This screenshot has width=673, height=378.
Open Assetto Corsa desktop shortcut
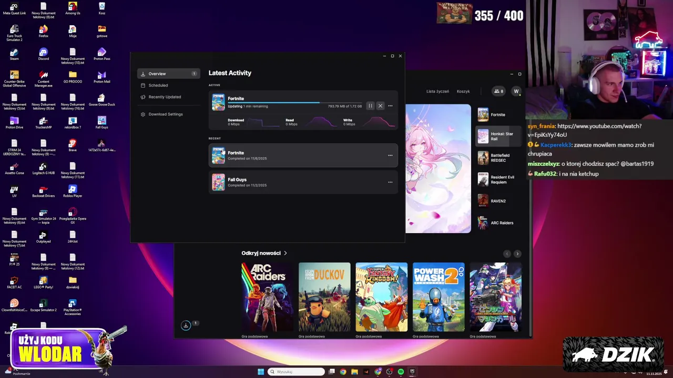pos(14,168)
